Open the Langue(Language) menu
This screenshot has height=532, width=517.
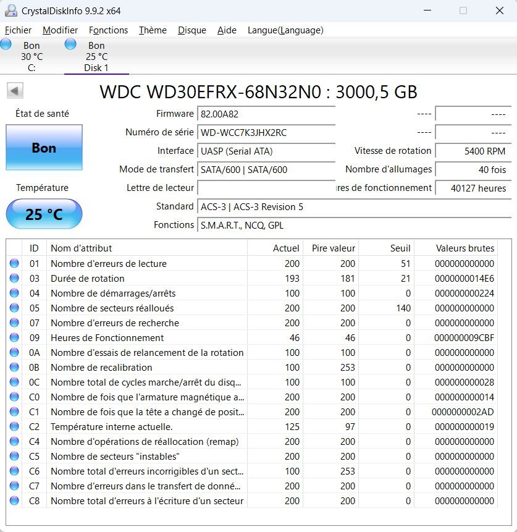tap(285, 30)
